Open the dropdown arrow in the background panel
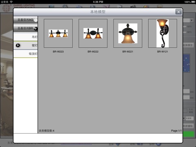Viewport: 196px width, 147px height. coord(192,20)
